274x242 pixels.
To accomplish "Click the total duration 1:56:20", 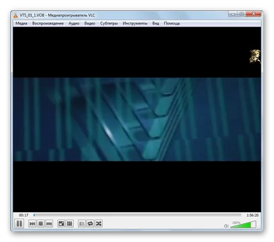I will click(253, 215).
